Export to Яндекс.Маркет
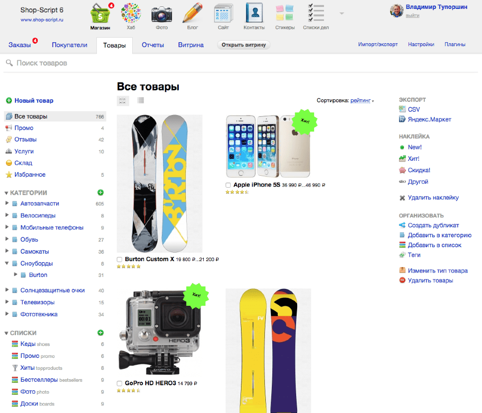The width and height of the screenshot is (482, 413). (x=429, y=119)
